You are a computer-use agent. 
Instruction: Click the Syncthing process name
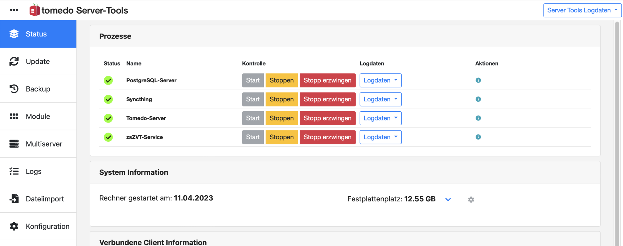coord(139,99)
